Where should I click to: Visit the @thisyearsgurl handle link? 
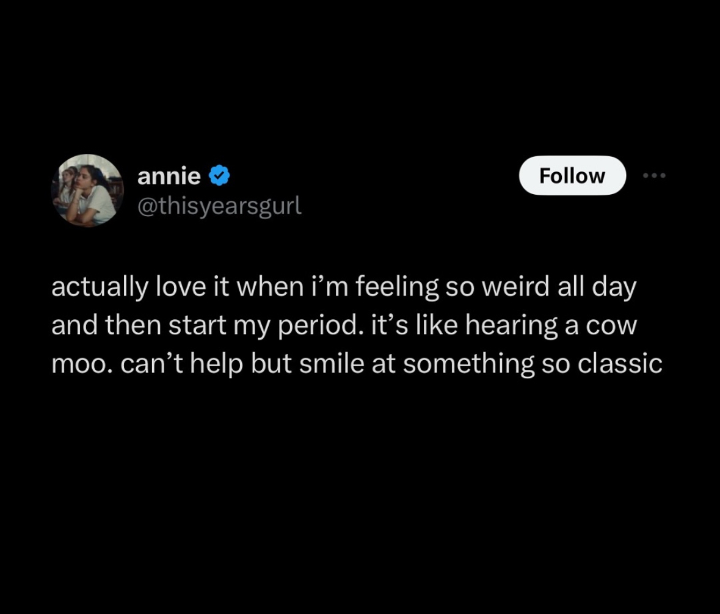click(219, 206)
